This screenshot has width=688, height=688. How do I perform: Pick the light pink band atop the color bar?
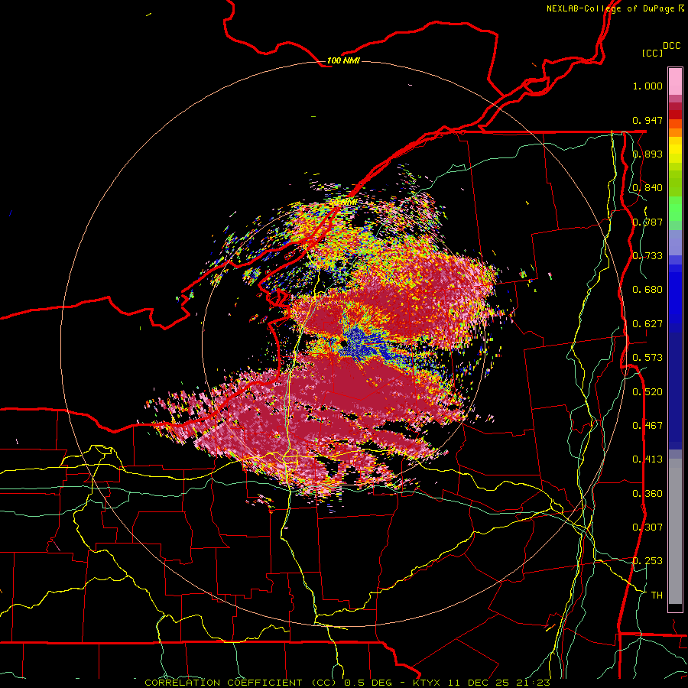coord(675,81)
